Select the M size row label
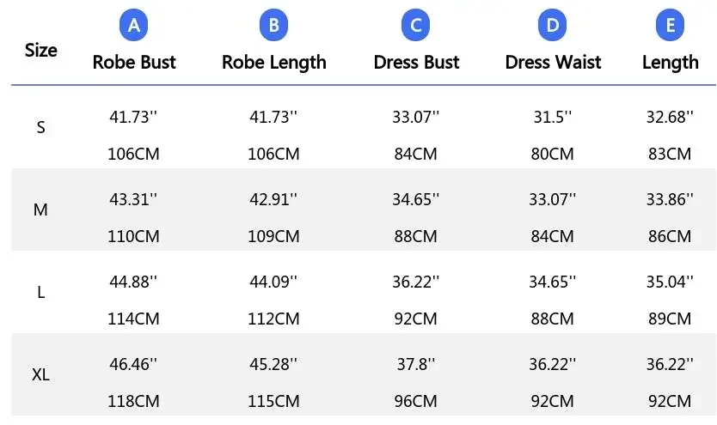Viewport: 717px width, 425px height. click(x=40, y=209)
